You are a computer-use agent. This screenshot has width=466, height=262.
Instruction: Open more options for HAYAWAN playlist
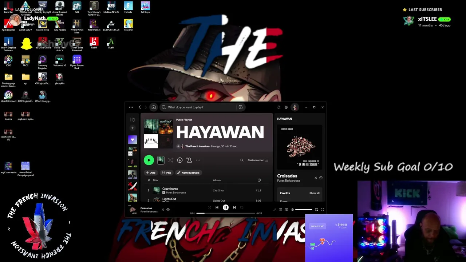[x=198, y=160]
